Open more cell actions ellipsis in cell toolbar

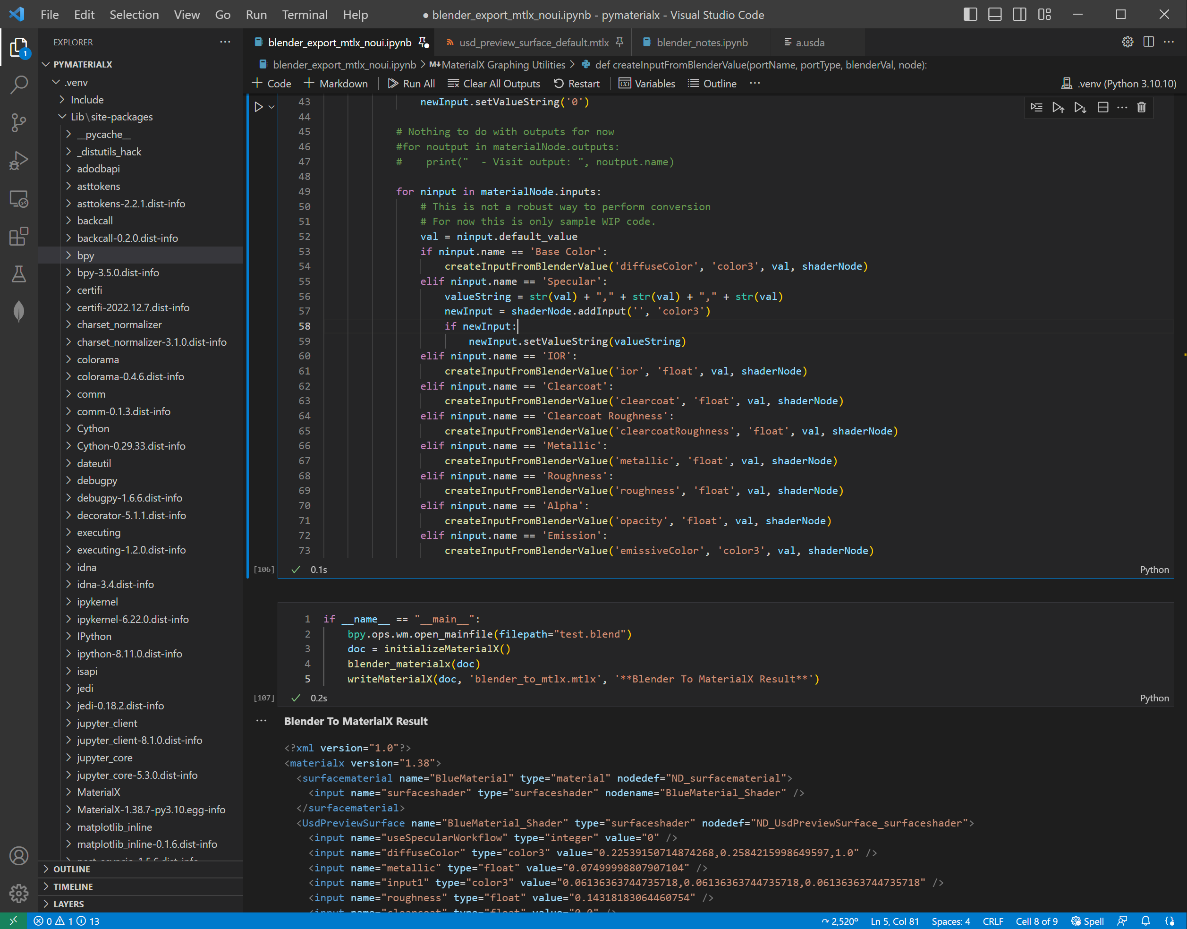(x=1122, y=108)
